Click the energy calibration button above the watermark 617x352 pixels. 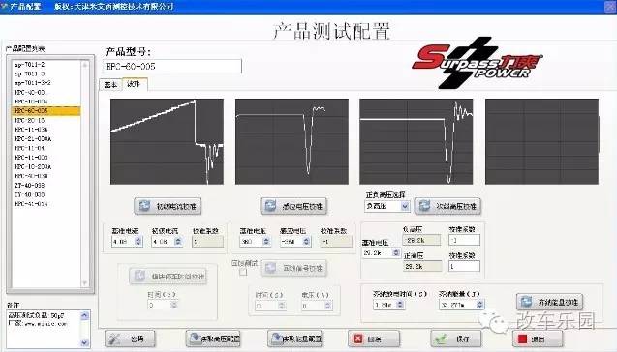[550, 302]
